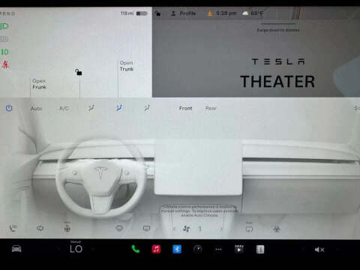Open the Theater clapperboard app
The image size is (360, 270).
(x=239, y=249)
